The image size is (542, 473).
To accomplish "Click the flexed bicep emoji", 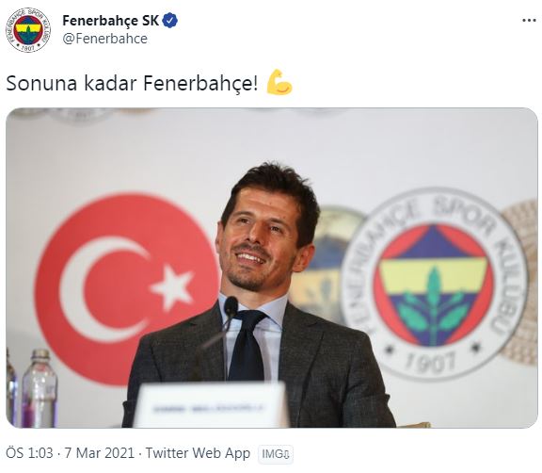I will click(279, 82).
